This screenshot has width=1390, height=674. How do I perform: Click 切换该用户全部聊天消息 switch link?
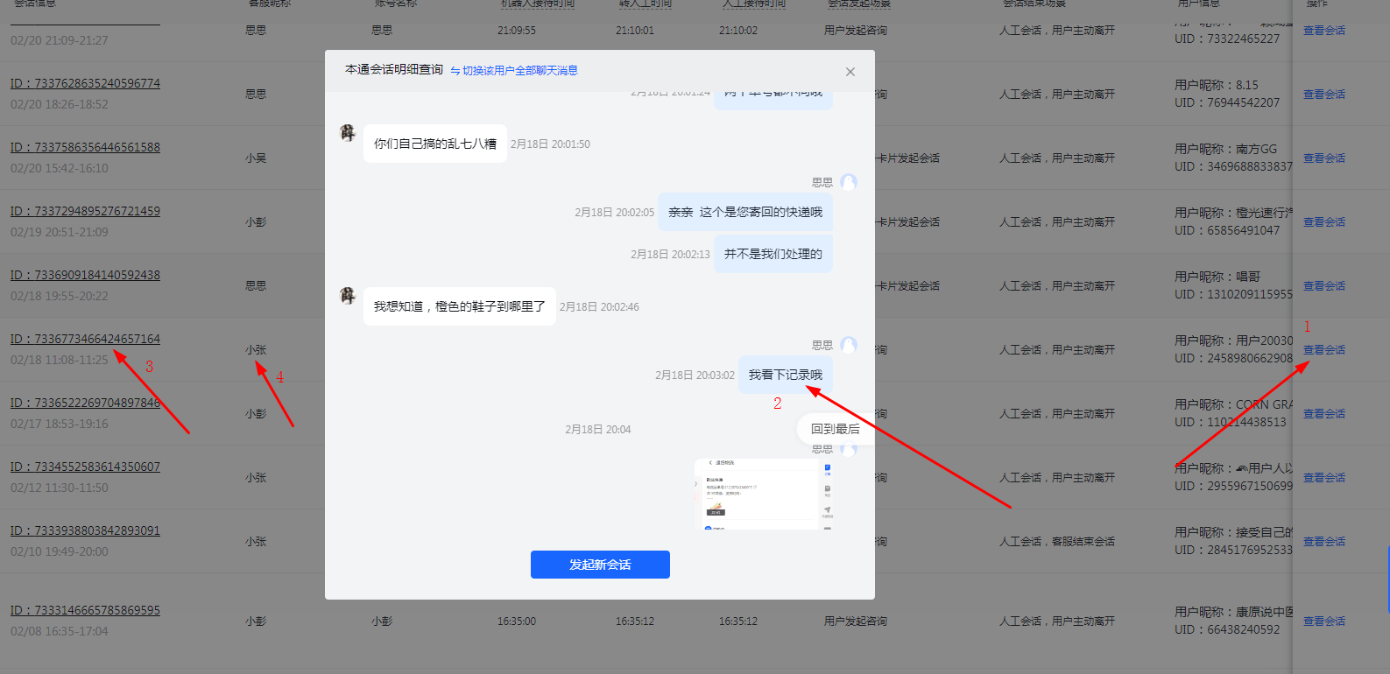[x=514, y=71]
